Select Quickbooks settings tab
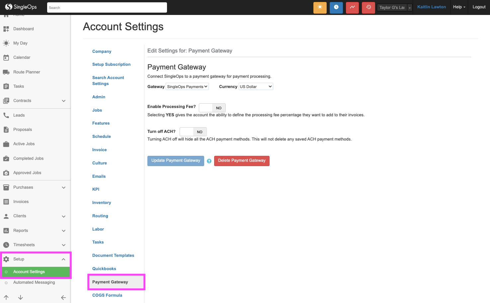490x303 pixels. (x=104, y=269)
